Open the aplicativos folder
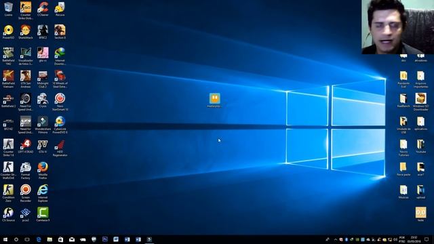 click(420, 123)
